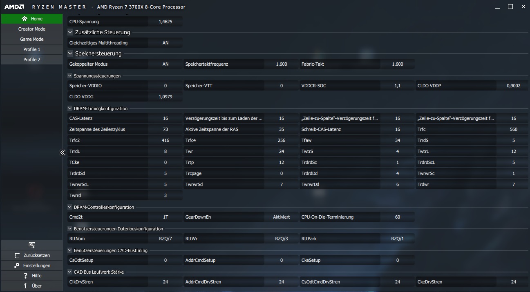530x292 pixels.
Task: Click CPU-On-Die-Terminierung value 60
Action: coord(398,217)
